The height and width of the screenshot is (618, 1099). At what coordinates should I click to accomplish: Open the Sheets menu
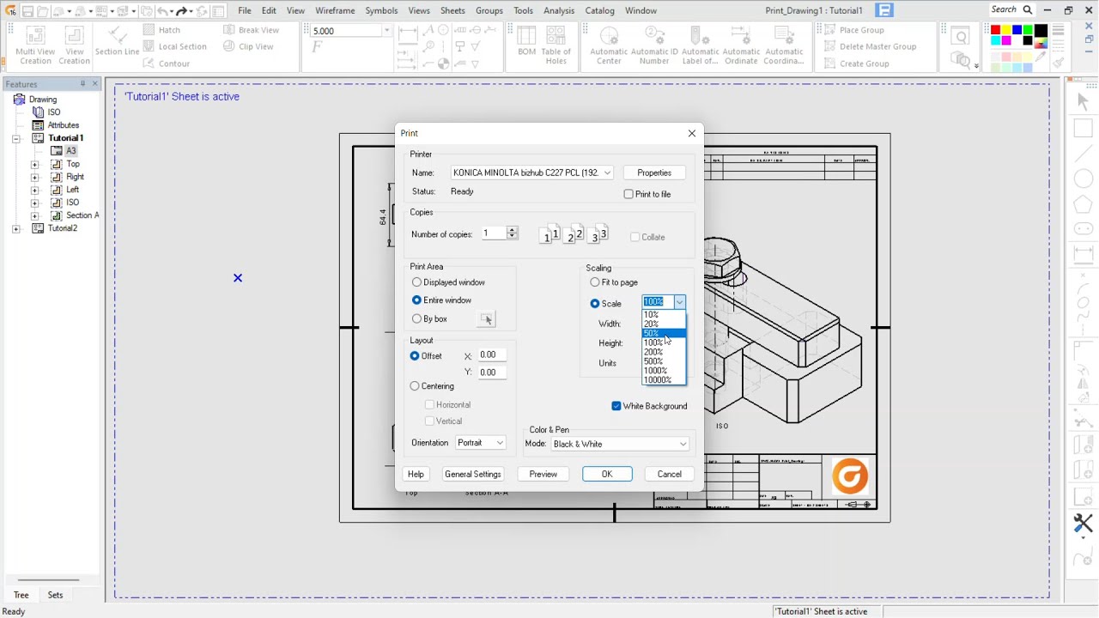(x=452, y=10)
